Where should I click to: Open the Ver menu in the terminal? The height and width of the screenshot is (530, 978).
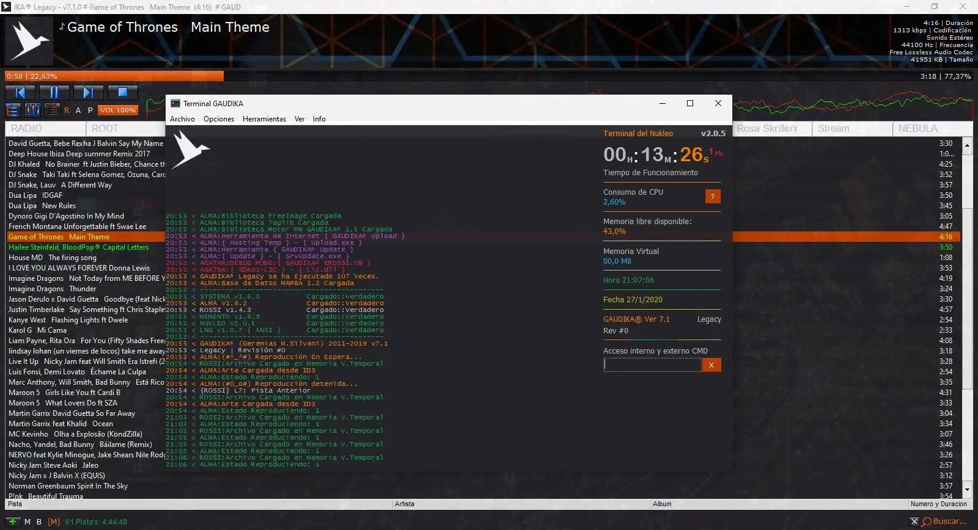pos(300,119)
